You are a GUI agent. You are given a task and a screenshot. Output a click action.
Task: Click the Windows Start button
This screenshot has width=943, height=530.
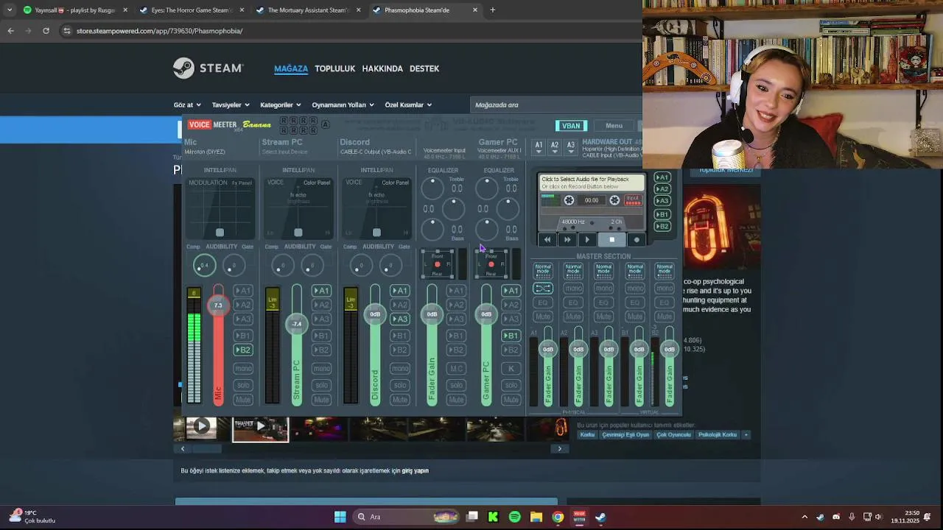340,517
